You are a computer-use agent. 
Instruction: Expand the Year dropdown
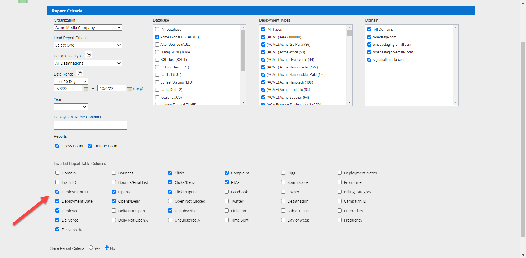(x=71, y=107)
